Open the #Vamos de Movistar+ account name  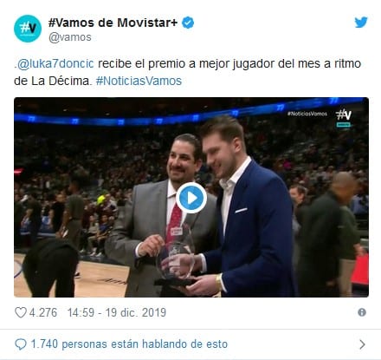113,23
